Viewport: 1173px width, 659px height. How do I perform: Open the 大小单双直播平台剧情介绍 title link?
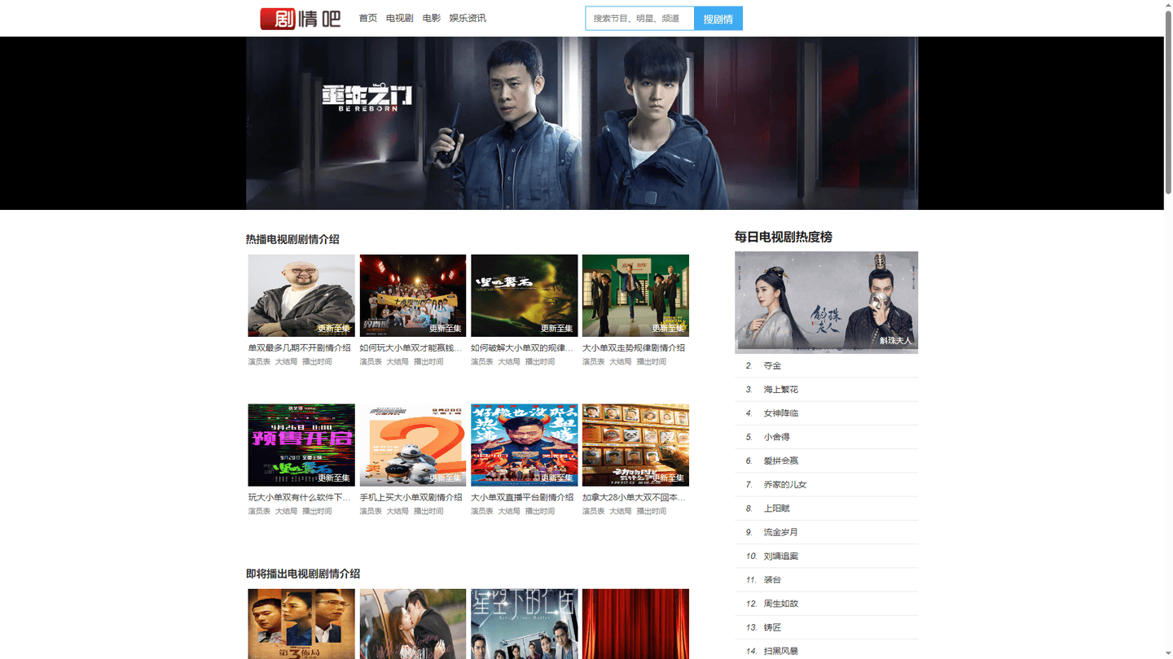point(522,497)
